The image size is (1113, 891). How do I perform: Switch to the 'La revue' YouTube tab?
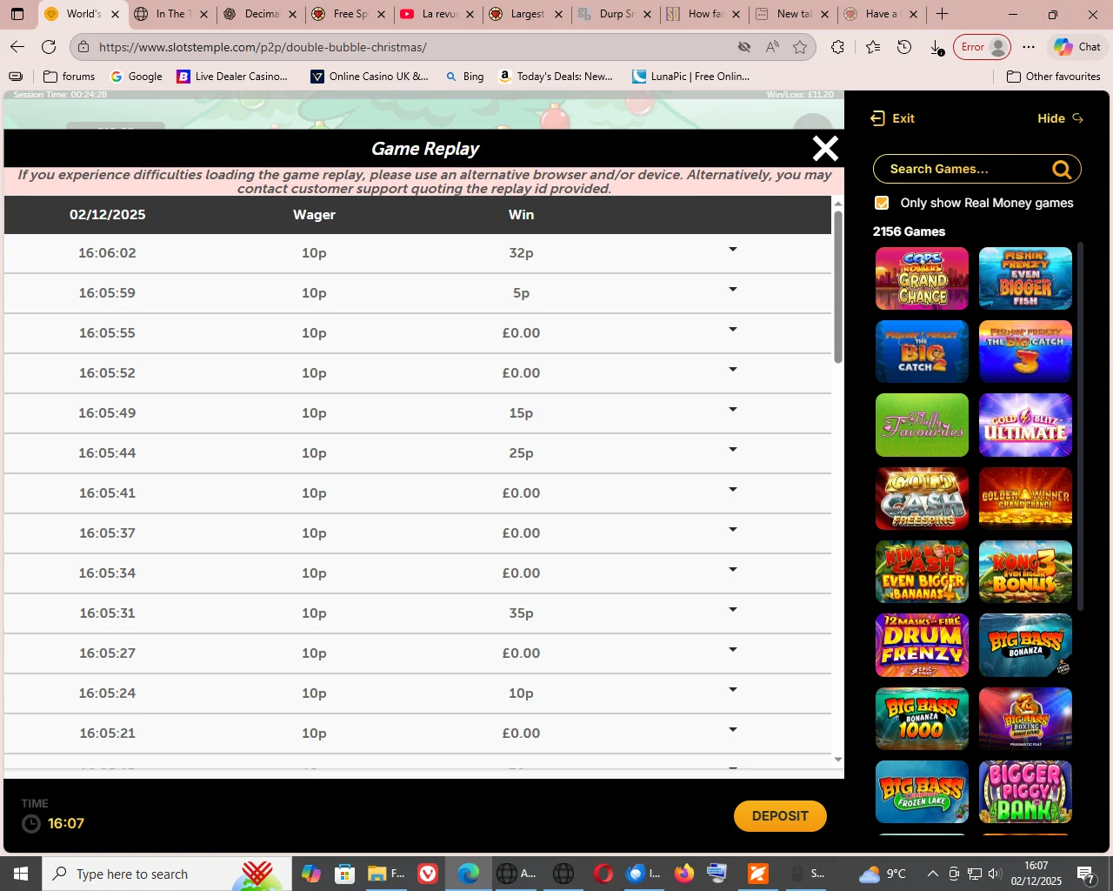(437, 14)
